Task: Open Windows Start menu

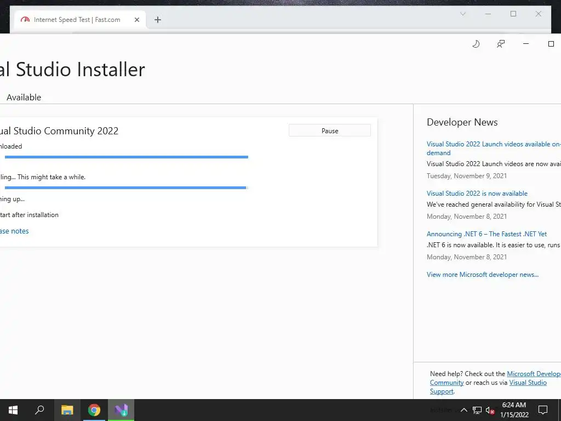Action: tap(13, 410)
